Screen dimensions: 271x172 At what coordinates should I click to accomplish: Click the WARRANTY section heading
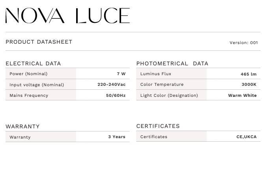22,126
